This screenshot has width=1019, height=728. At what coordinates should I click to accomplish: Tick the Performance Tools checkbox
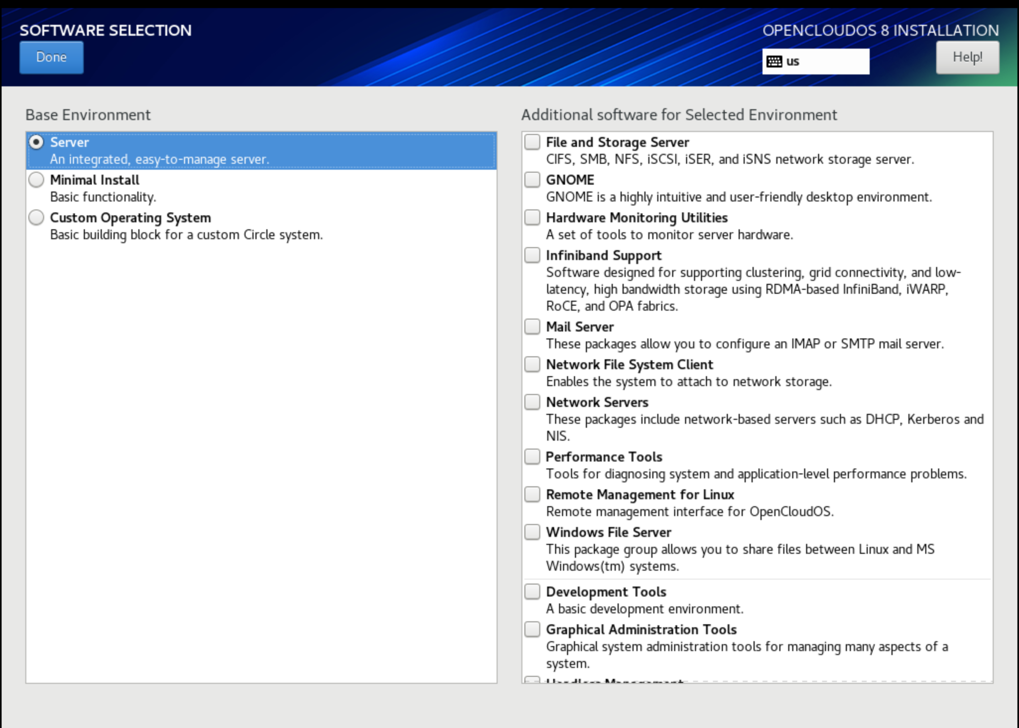(532, 457)
